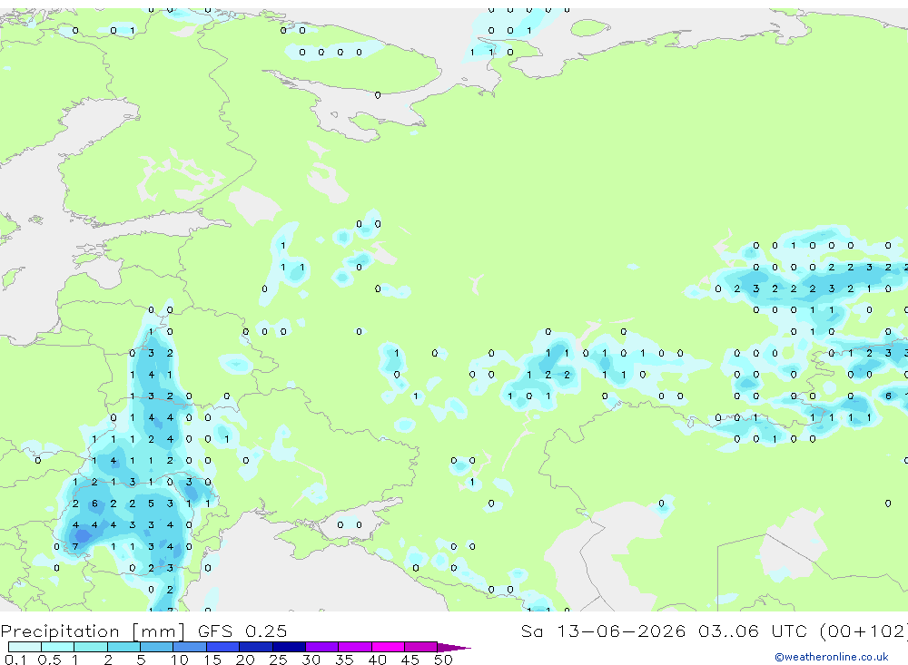Click the 0.1–0.5 mm lightest legend swatch
908x665 pixels.
pos(25,647)
